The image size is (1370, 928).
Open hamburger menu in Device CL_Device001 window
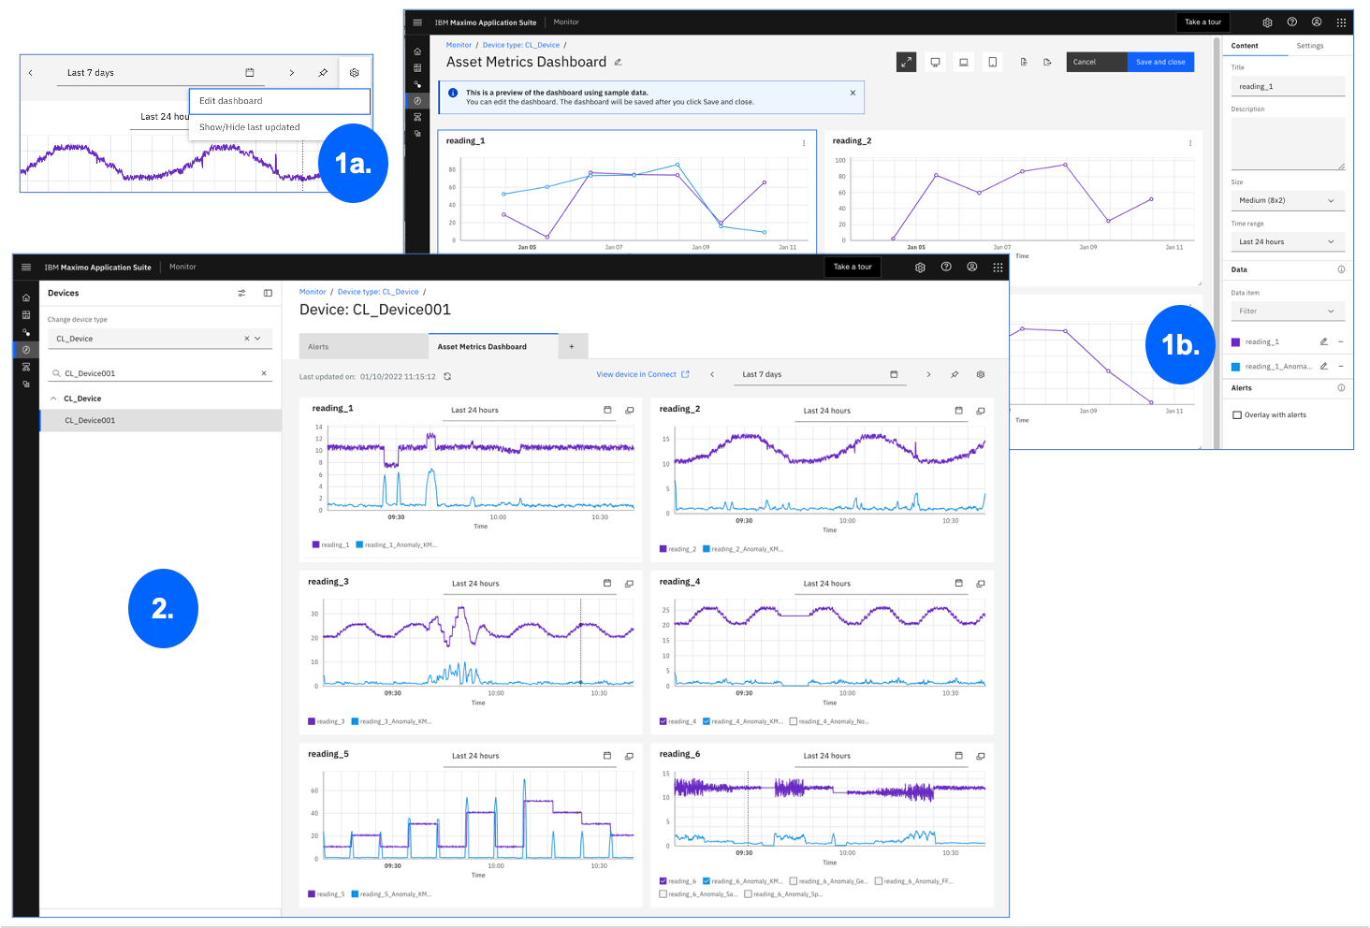pos(26,267)
